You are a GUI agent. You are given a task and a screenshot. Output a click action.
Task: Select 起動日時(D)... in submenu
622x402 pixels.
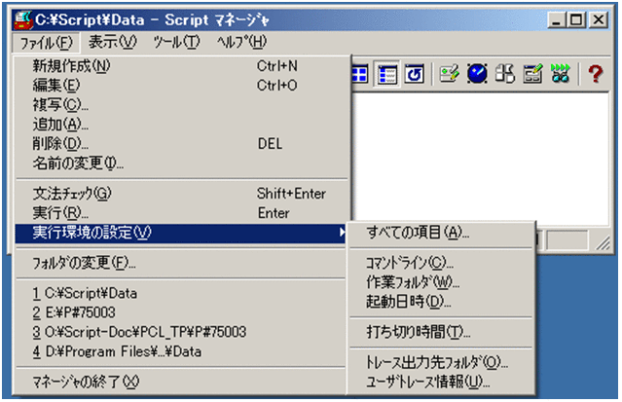coord(441,302)
